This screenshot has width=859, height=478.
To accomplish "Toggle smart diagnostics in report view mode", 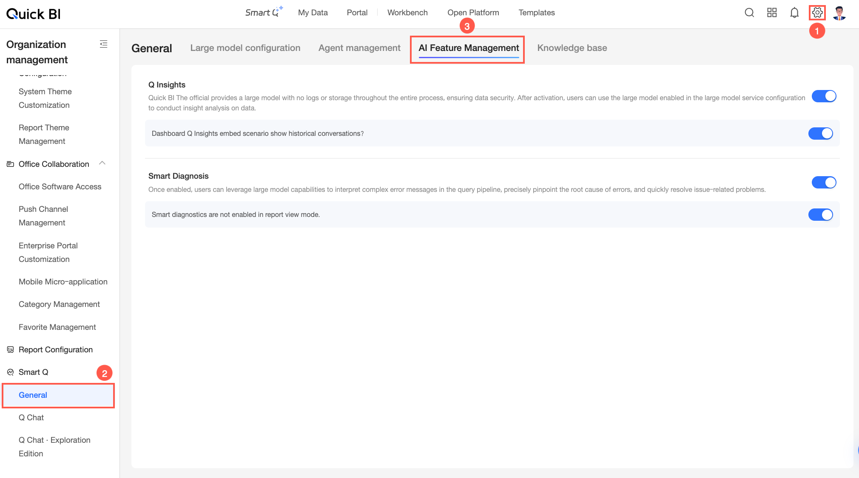I will pyautogui.click(x=820, y=215).
